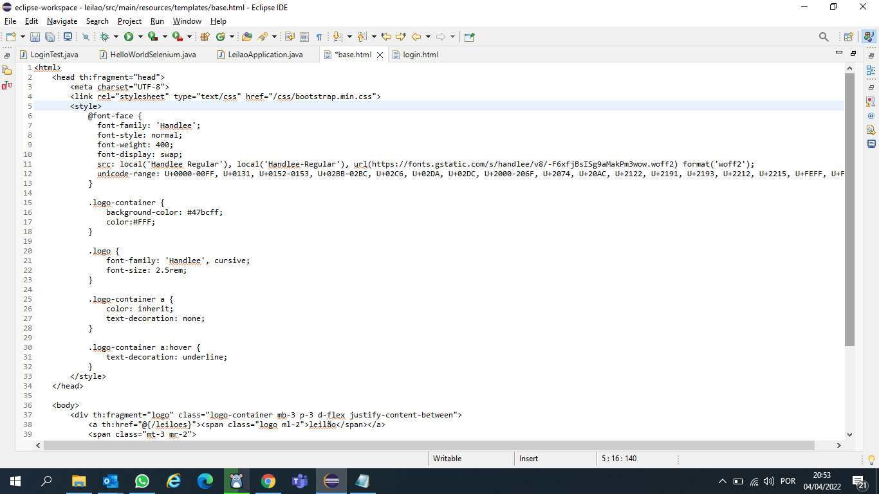Go to Previous Annotation icon
The image size is (879, 494).
(x=362, y=37)
